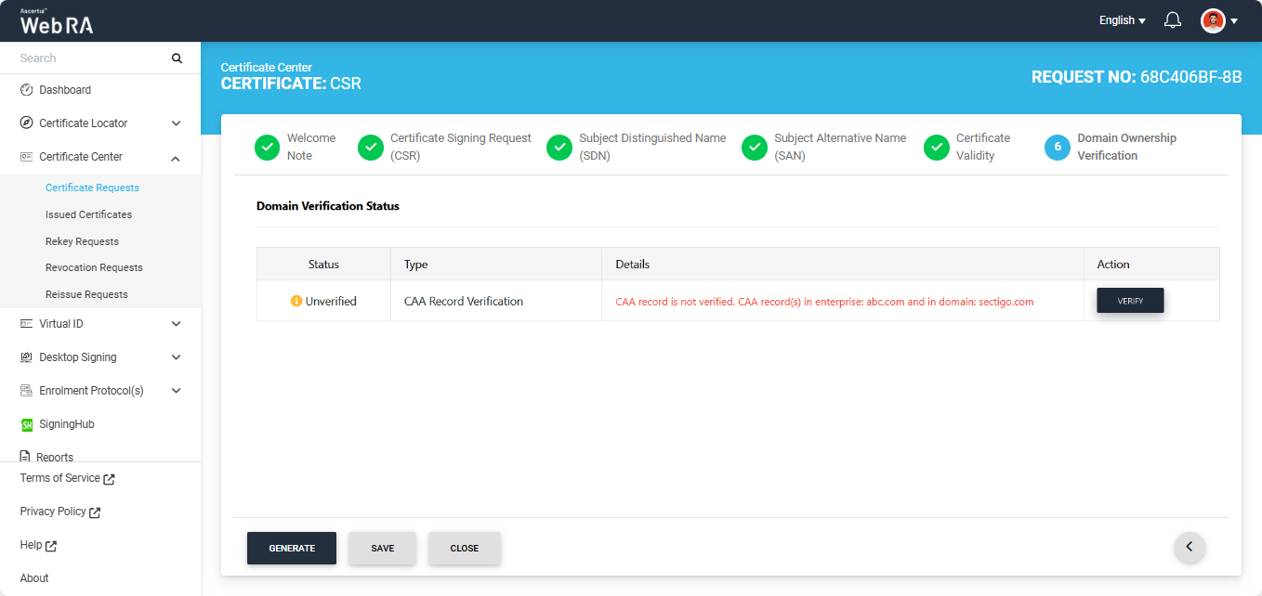The image size is (1262, 596).
Task: Open Dashboard from the sidebar
Action: click(65, 90)
